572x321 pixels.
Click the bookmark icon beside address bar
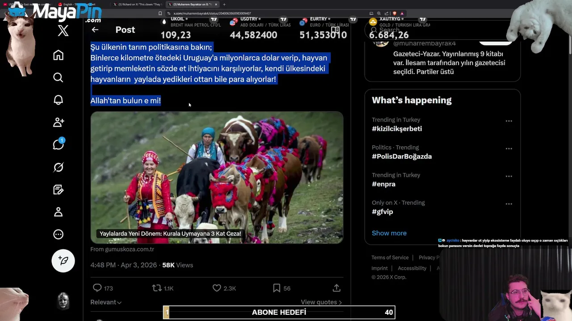tap(160, 13)
